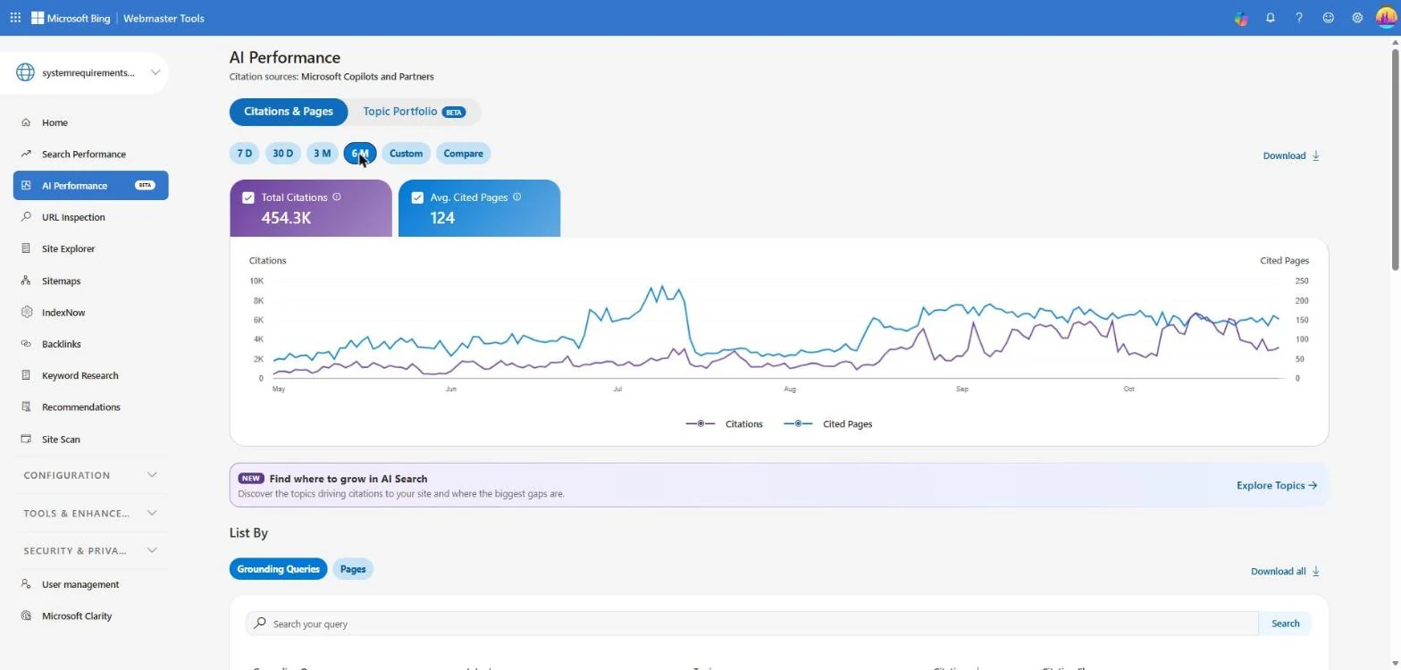Click the IndexNow gear icon
The image size is (1401, 670).
[x=26, y=313]
